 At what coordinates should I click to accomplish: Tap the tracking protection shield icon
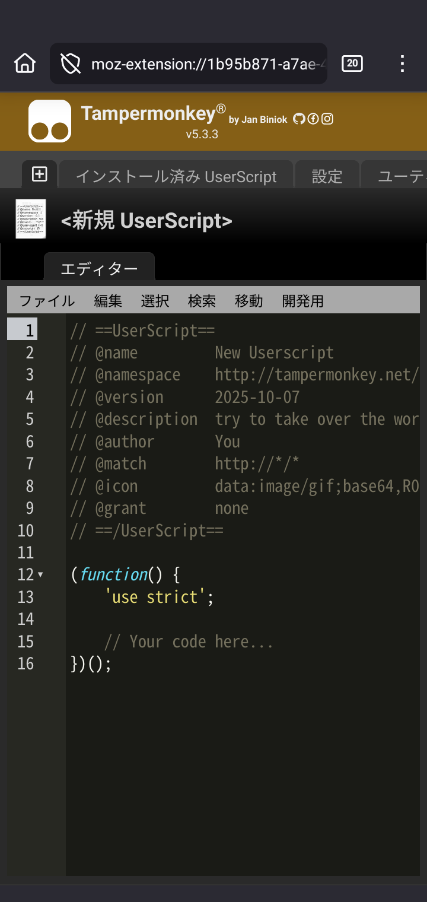[71, 63]
